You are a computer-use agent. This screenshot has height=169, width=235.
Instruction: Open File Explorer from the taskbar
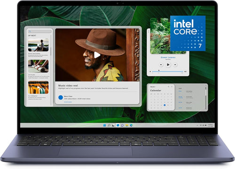coord(127,125)
